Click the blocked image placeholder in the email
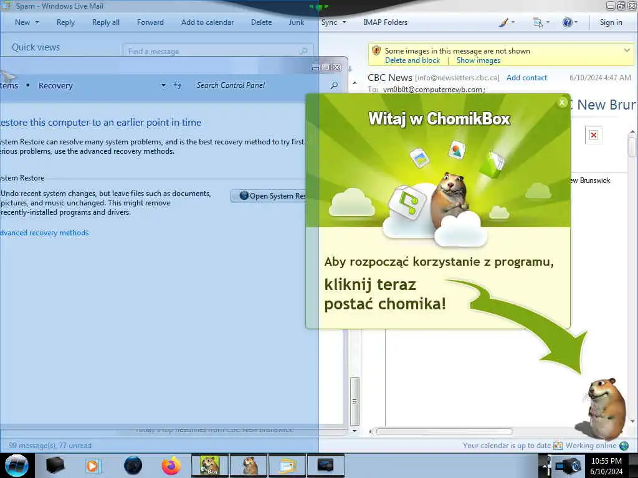Screen dimensions: 638x478 coord(594,135)
